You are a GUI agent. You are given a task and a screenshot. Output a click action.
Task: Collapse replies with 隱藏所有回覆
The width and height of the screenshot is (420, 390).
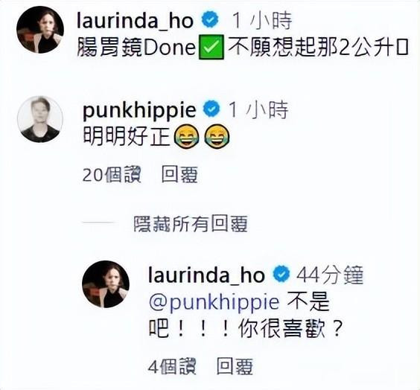[x=191, y=223]
